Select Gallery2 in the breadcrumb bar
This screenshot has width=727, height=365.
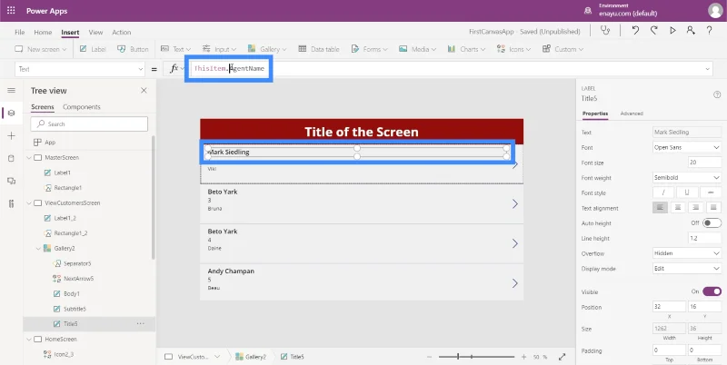(x=251, y=357)
